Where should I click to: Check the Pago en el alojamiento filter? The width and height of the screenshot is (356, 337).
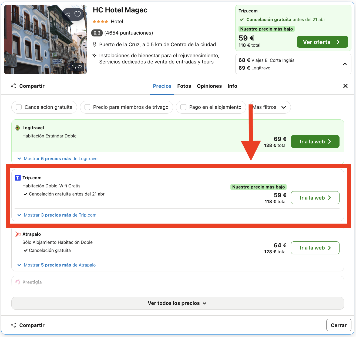click(x=183, y=107)
